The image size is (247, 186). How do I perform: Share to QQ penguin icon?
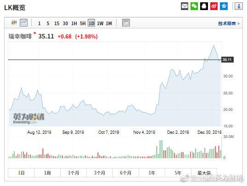click(x=204, y=6)
